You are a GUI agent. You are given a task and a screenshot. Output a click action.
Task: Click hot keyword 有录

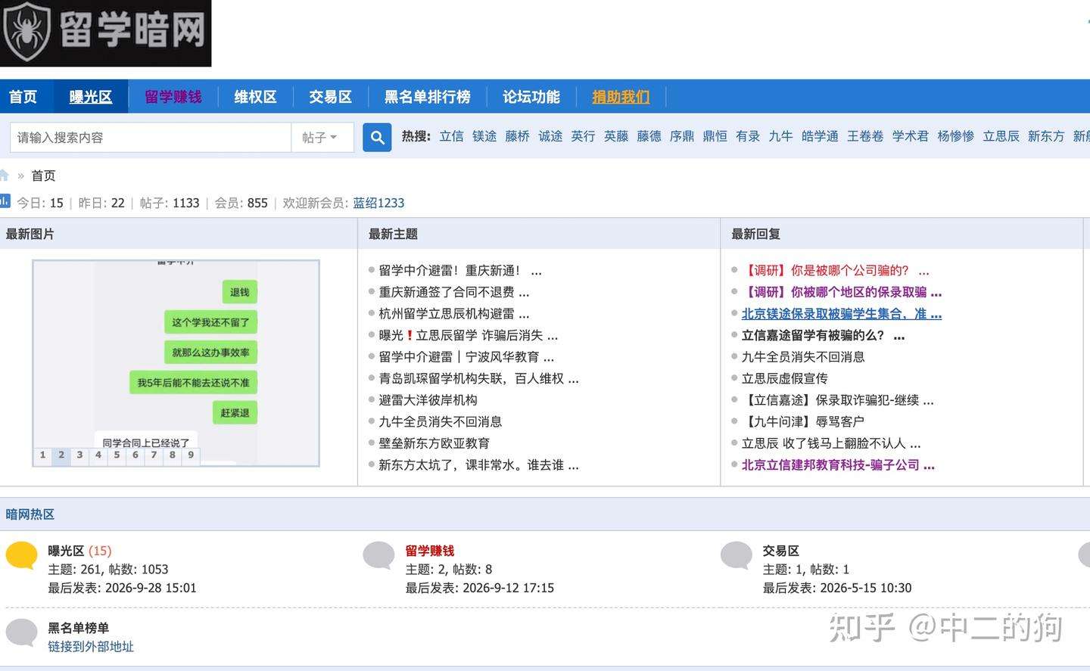point(748,136)
